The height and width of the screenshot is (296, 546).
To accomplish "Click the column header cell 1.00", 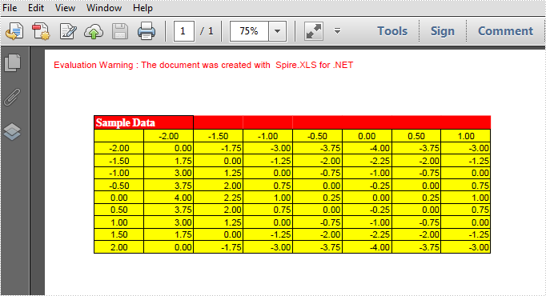I will (466, 136).
